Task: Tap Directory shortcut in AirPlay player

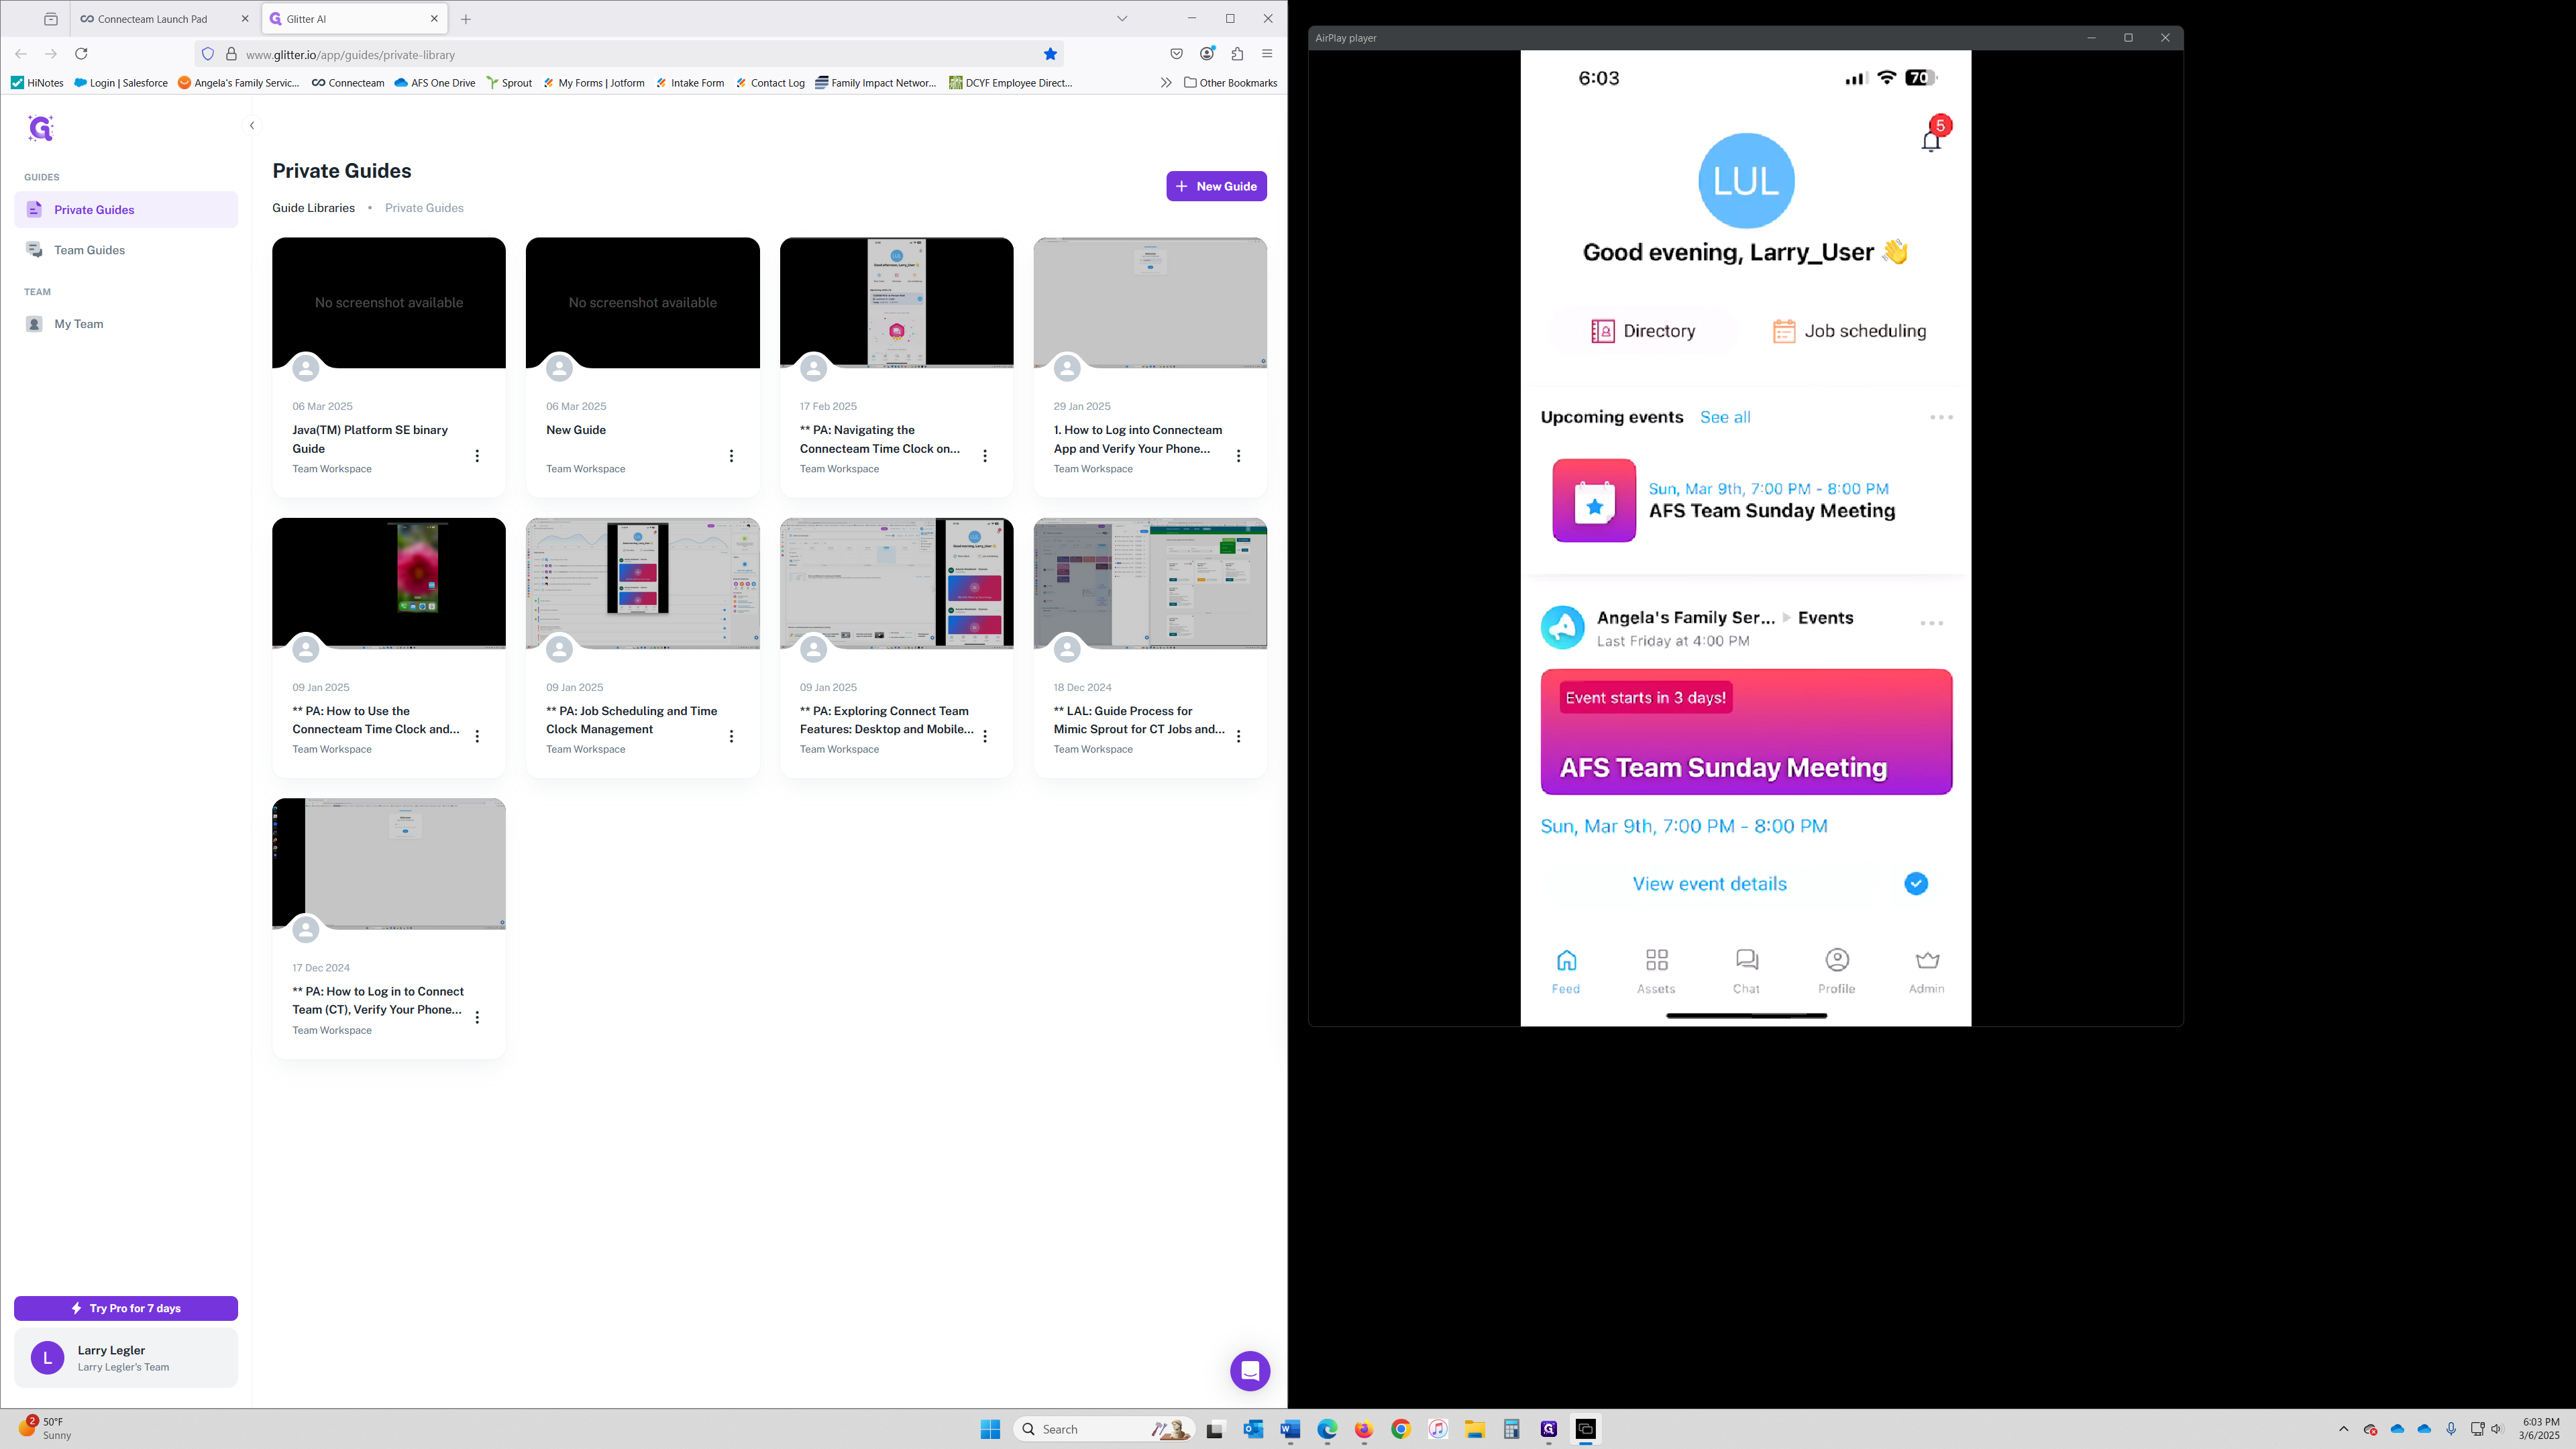Action: 1643,331
